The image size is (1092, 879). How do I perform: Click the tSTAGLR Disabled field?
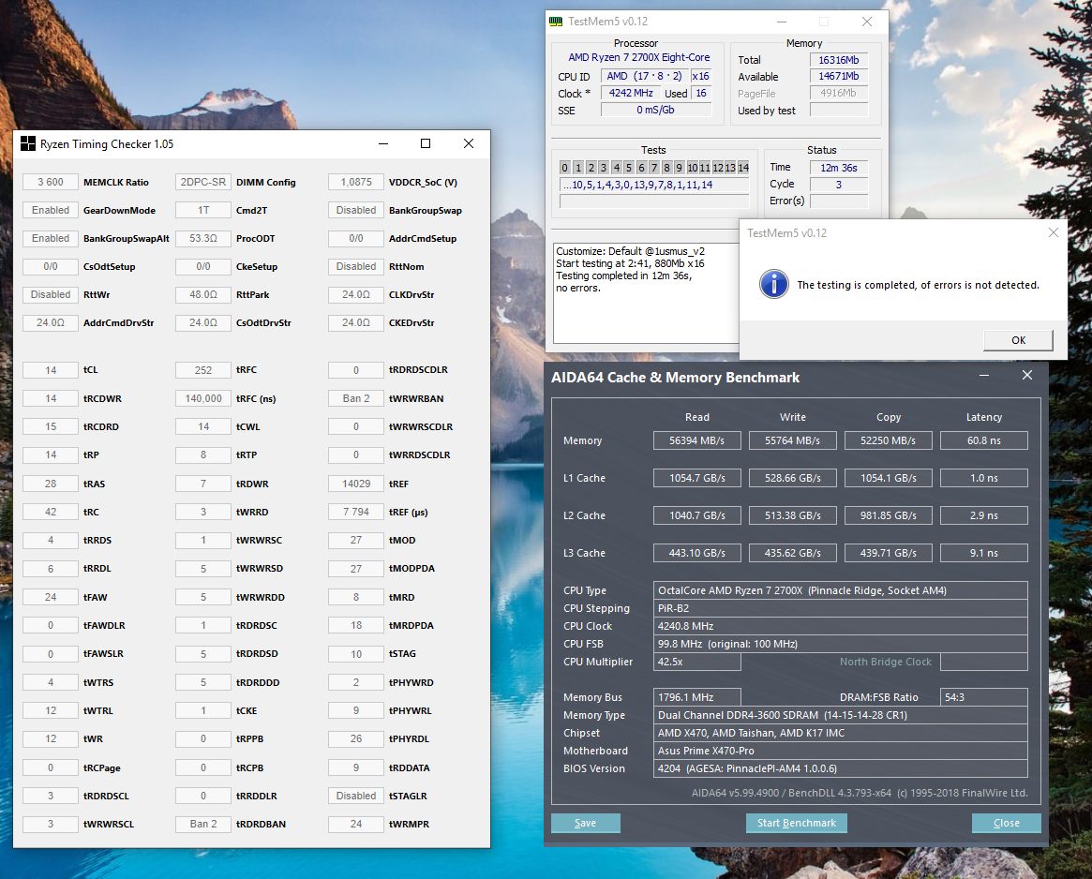pos(356,796)
